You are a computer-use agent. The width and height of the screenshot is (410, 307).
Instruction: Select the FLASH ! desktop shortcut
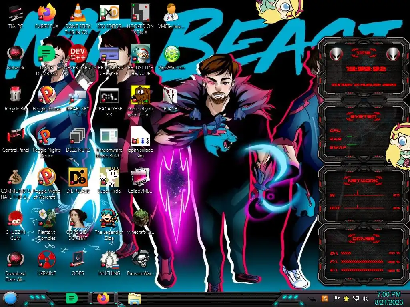point(171,99)
